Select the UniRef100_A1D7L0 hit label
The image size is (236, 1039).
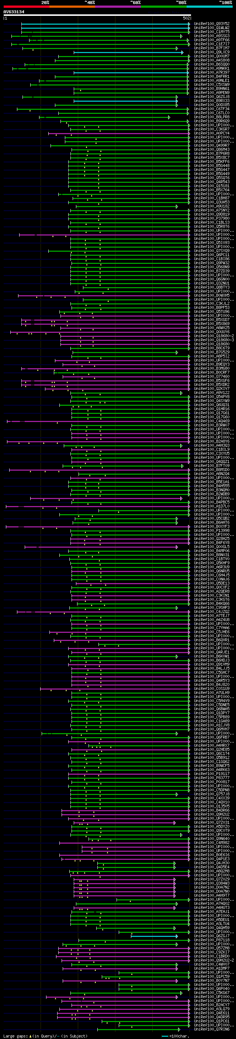point(211,506)
